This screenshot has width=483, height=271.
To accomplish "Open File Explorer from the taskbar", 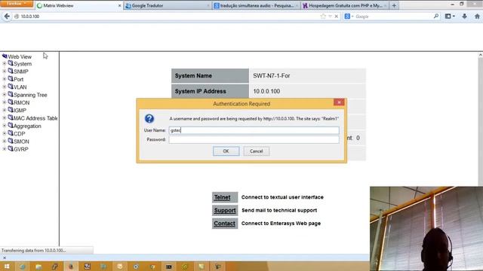I will pyautogui.click(x=38, y=266).
